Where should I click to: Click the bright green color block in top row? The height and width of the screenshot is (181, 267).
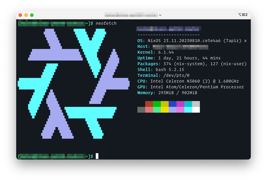point(157,104)
